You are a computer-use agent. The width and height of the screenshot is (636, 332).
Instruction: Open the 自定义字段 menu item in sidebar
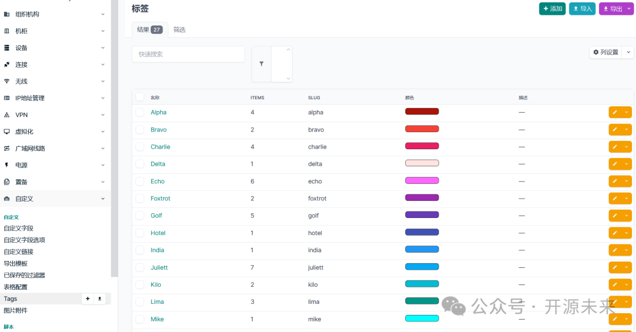[x=19, y=229]
